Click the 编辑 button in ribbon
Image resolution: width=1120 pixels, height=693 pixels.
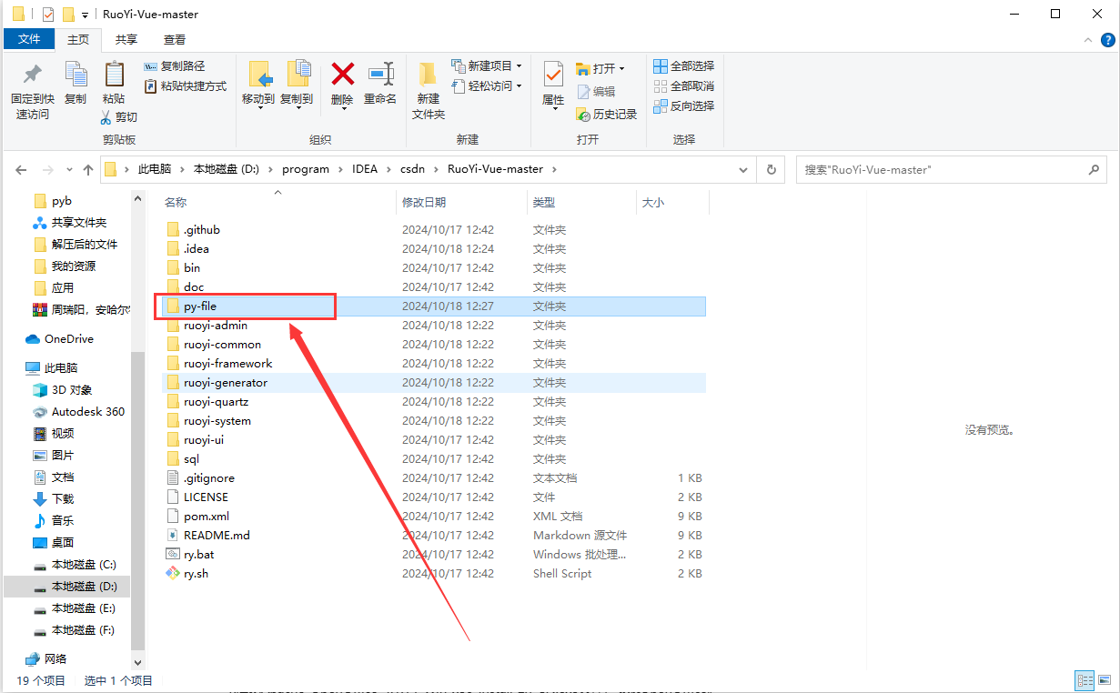[x=596, y=92]
